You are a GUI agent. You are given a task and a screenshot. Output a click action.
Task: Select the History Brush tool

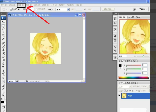pyautogui.click(x=3, y=53)
